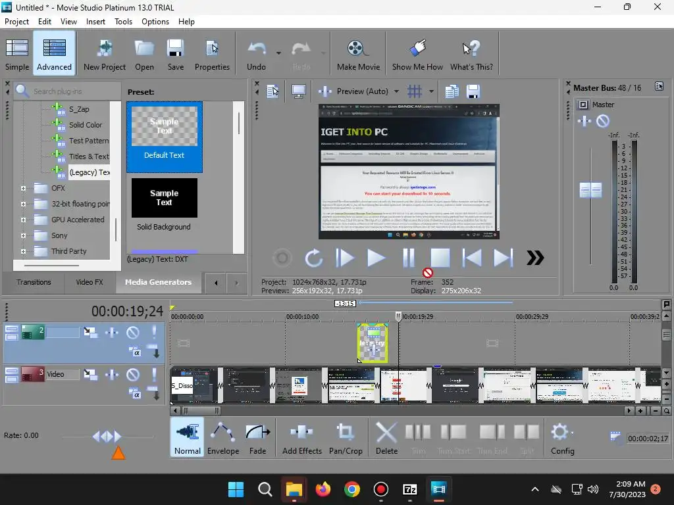Mute the Video track 3
The width and height of the screenshot is (674, 505).
coord(133,375)
